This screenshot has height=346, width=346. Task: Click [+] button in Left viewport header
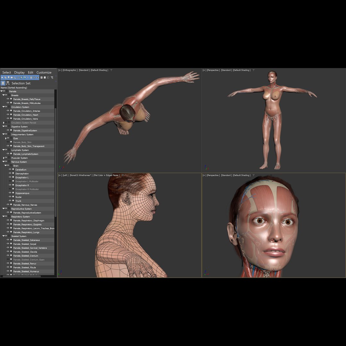point(60,175)
